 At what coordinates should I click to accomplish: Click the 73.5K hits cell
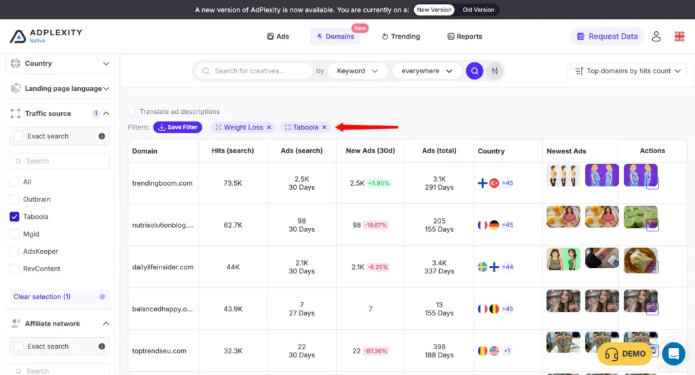click(x=233, y=183)
